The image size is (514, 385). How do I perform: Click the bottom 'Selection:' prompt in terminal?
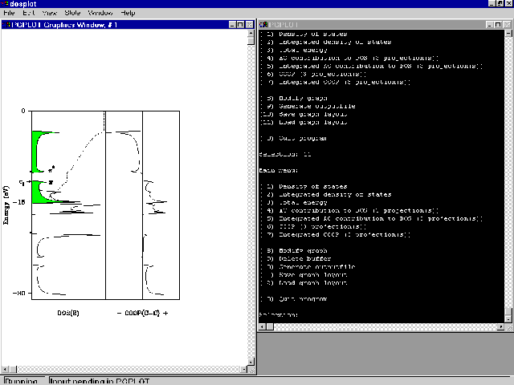point(279,314)
